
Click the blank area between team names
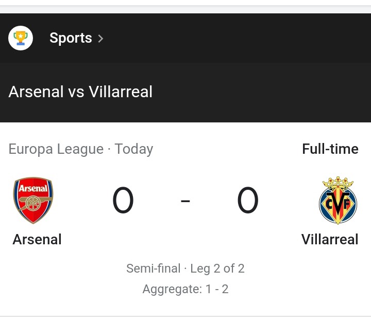pyautogui.click(x=181, y=239)
